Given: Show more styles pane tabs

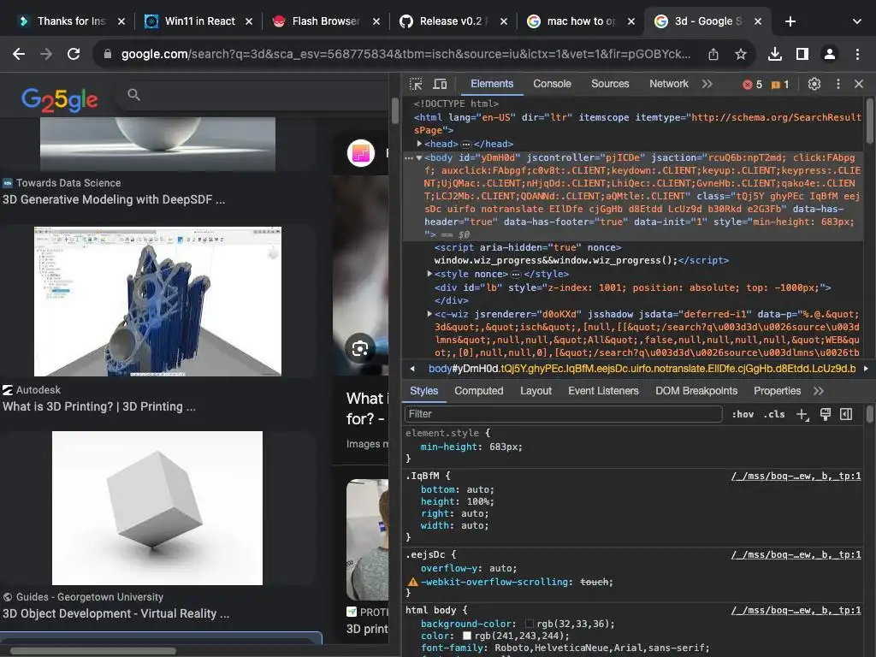Looking at the screenshot, I should 819,391.
